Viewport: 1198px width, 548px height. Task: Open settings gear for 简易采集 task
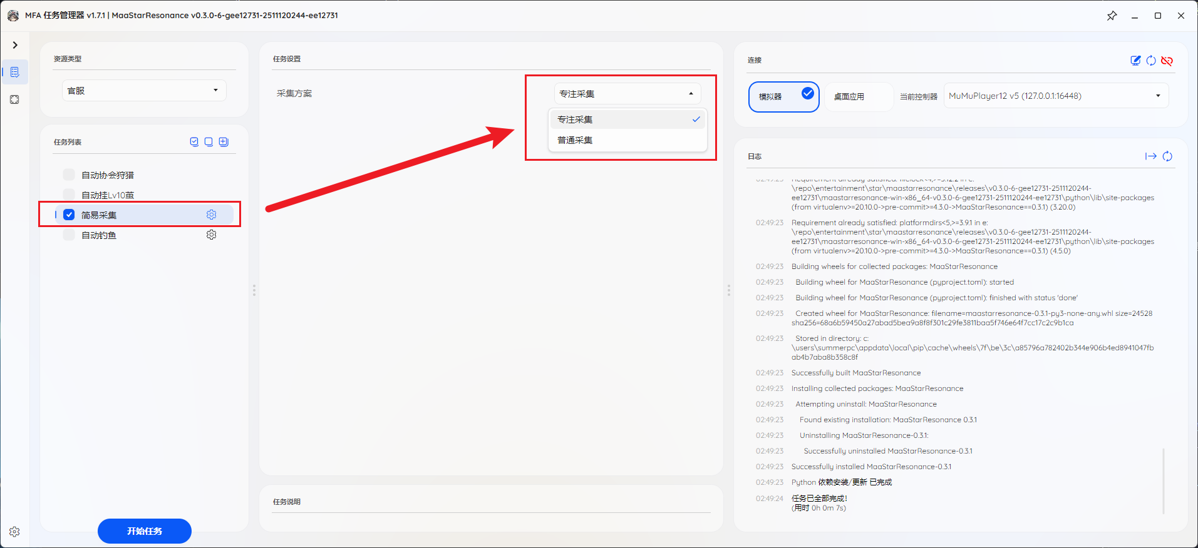[212, 215]
